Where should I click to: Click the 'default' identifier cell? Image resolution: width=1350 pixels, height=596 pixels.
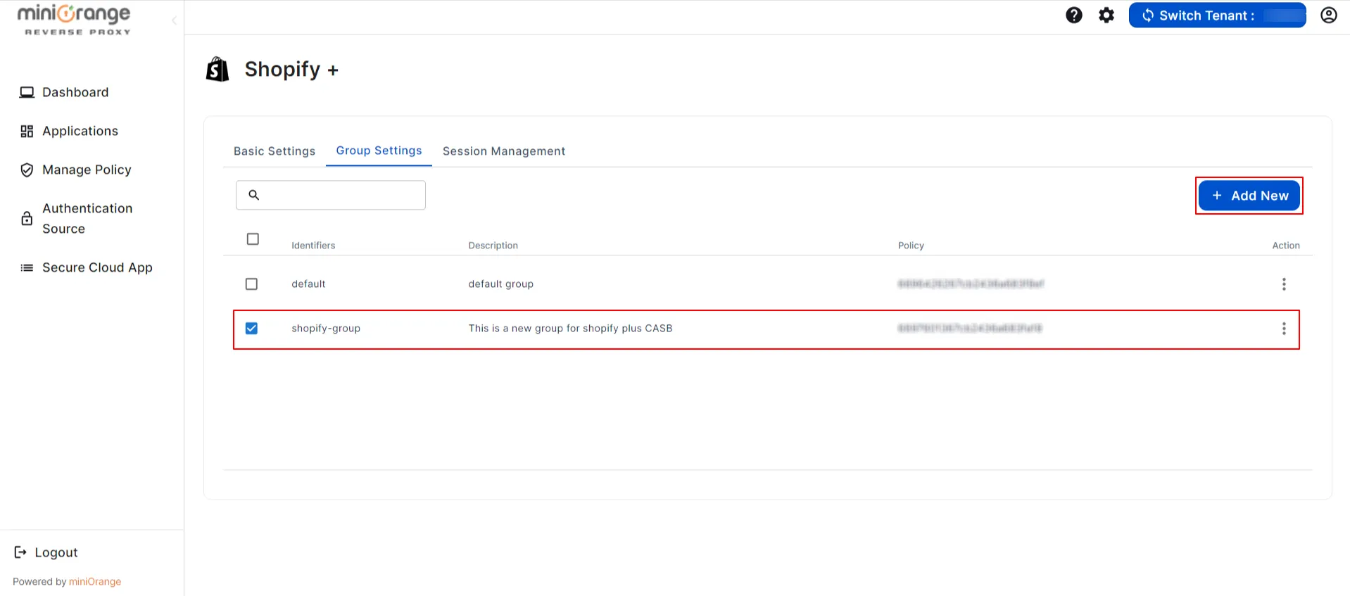[308, 284]
